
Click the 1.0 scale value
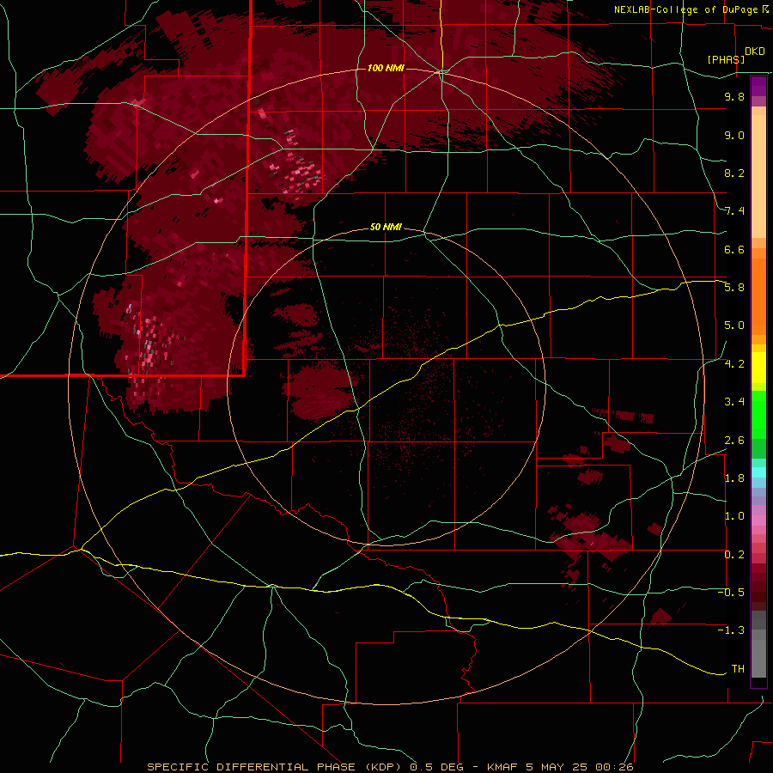(734, 516)
